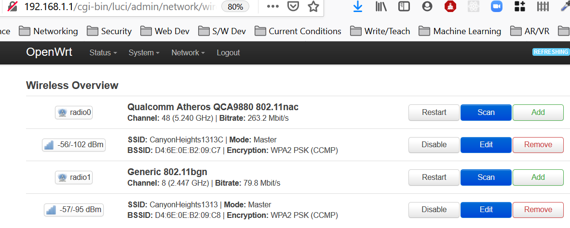Open the Network dropdown menu
The width and height of the screenshot is (570, 228).
coord(188,52)
